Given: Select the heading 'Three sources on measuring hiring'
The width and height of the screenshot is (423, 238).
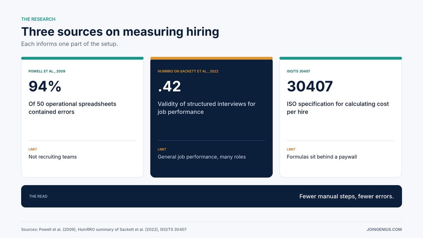Looking at the screenshot, I should [x=120, y=31].
